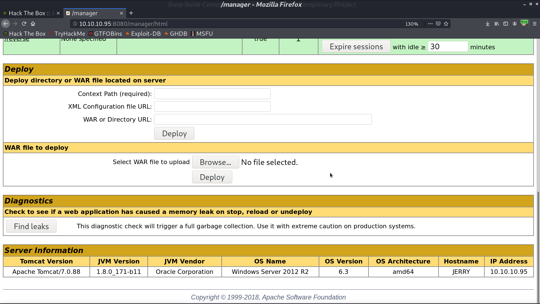Open the Hack The Box bookmark
Viewport: 540px width, 304px height.
pyautogui.click(x=24, y=34)
